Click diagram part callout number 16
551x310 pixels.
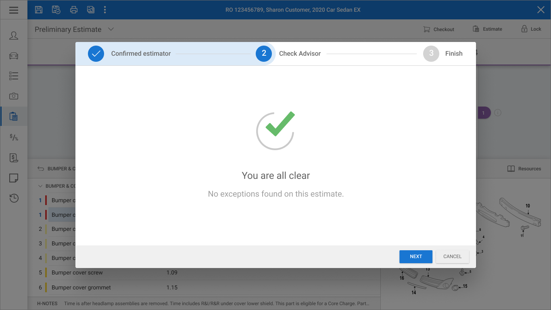402,278
